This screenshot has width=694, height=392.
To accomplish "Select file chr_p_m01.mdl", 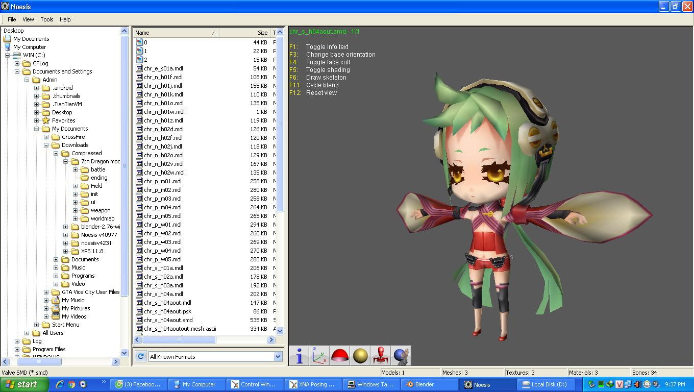I will (162, 181).
